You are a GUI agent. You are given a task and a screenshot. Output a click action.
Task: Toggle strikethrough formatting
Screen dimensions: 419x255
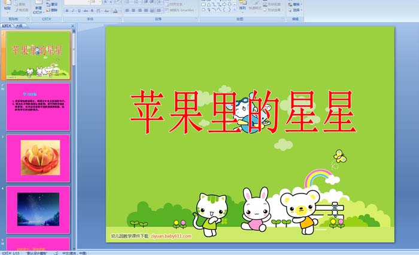point(86,11)
